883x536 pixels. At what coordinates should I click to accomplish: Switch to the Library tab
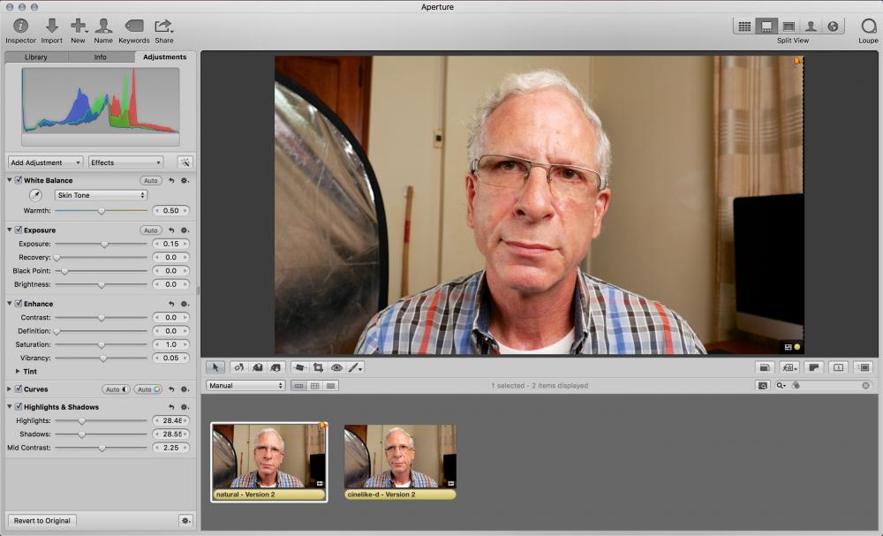36,57
